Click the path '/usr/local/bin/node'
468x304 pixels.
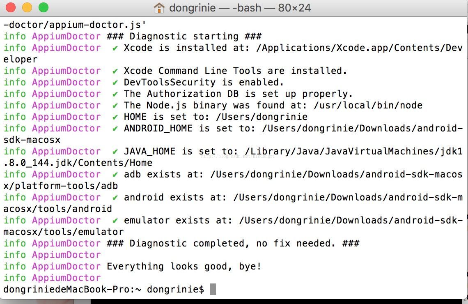(368, 106)
